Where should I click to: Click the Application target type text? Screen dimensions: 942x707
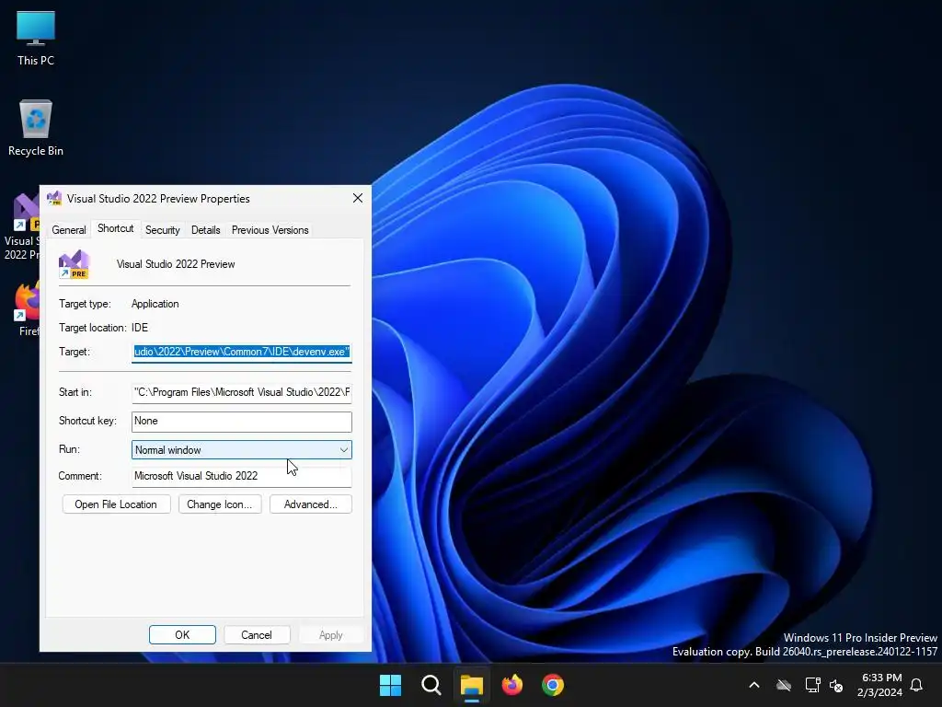point(155,304)
